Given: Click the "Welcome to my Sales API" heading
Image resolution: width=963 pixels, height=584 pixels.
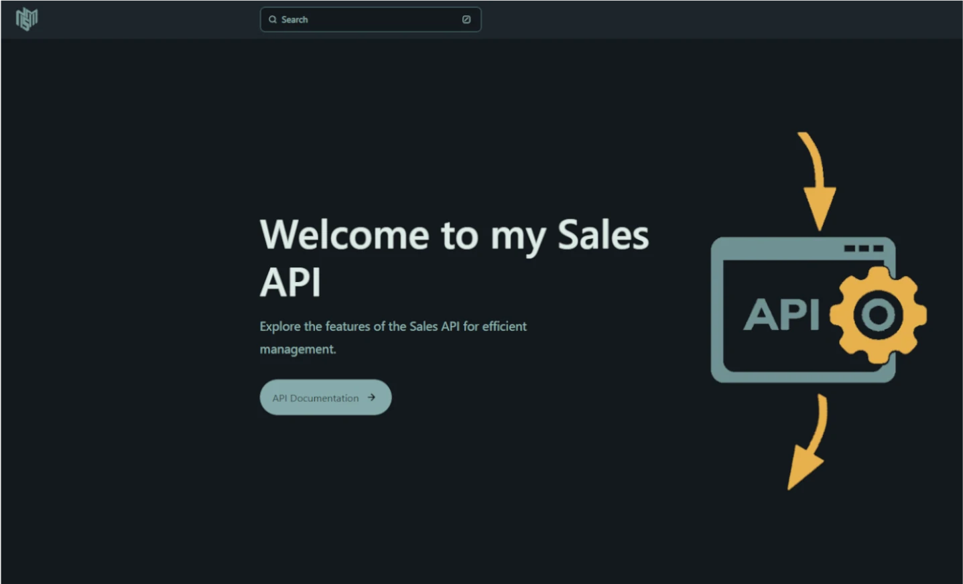Looking at the screenshot, I should (454, 258).
